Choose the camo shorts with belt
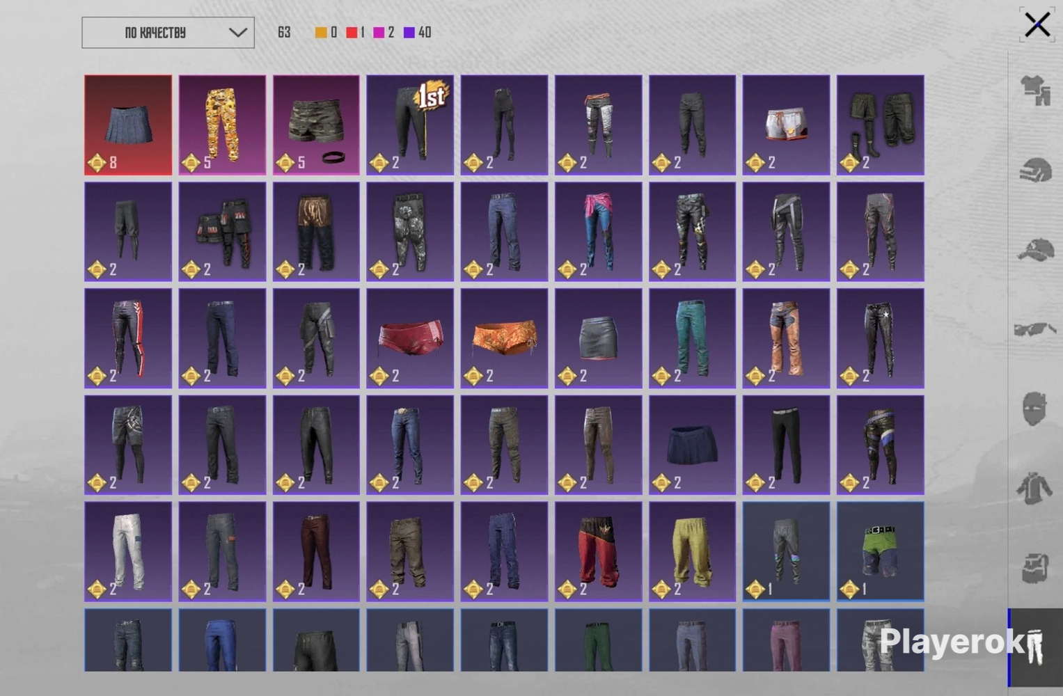Screen dimensions: 1063x696 (x=316, y=125)
